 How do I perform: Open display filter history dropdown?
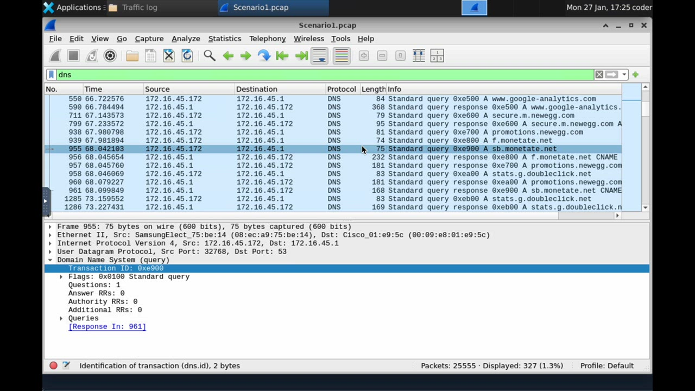point(624,74)
